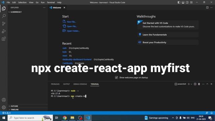Open the Selection menu
Screen dimensions: 215x121
[23, 2]
